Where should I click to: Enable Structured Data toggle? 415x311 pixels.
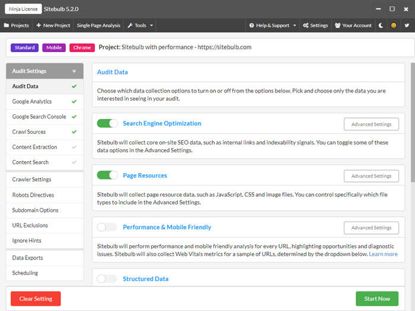tap(107, 279)
